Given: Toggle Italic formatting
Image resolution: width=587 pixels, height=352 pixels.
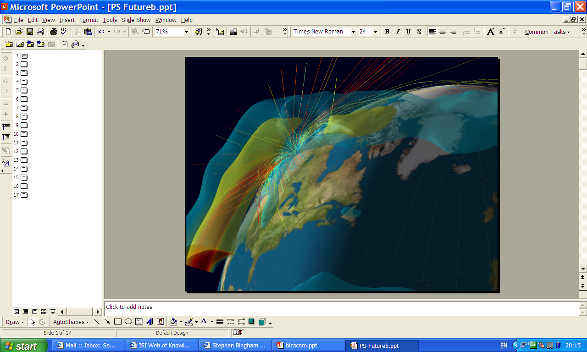Looking at the screenshot, I should pos(398,32).
